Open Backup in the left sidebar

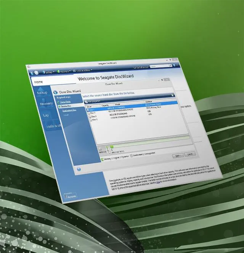pyautogui.click(x=42, y=93)
